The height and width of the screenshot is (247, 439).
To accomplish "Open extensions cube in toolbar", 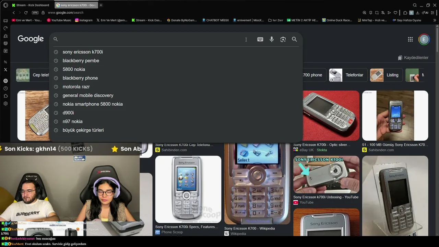I will tap(405, 13).
